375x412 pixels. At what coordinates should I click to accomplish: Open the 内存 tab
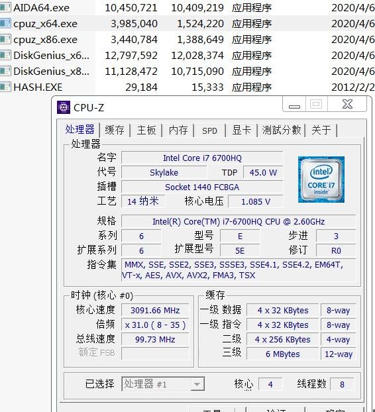click(x=178, y=130)
